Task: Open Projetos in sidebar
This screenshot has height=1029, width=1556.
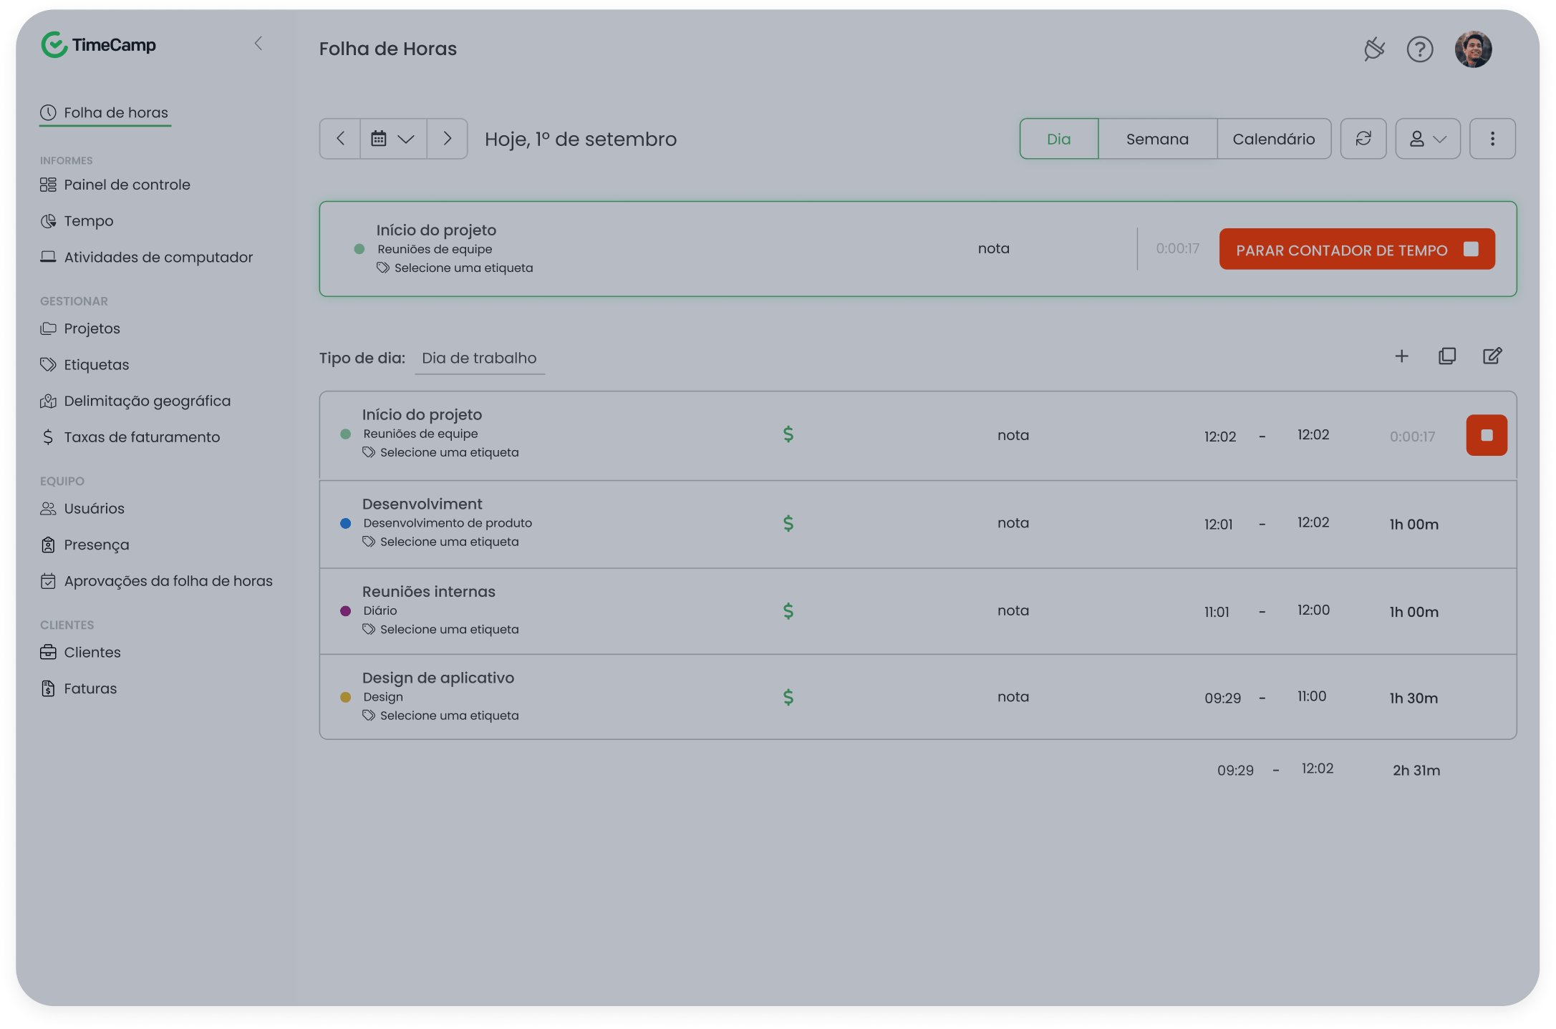Action: (x=80, y=328)
